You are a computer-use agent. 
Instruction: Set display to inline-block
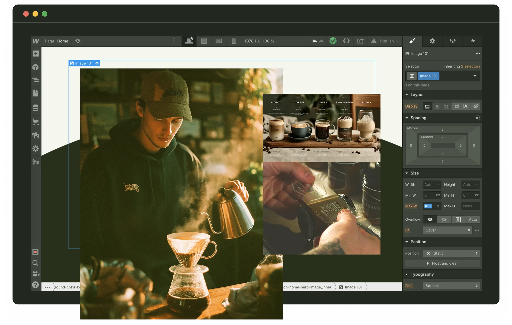click(x=456, y=106)
